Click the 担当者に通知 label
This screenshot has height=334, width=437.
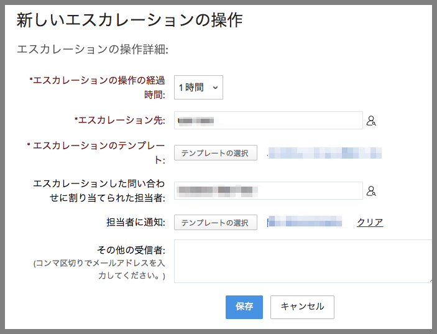tap(136, 222)
